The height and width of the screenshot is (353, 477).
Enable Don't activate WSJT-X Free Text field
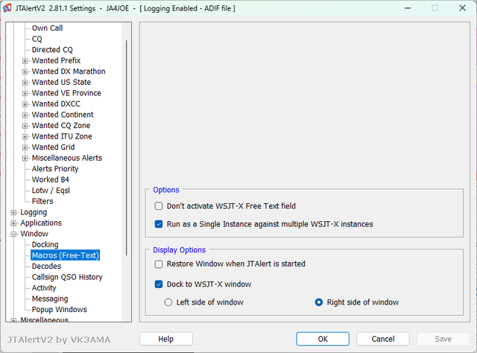[159, 206]
